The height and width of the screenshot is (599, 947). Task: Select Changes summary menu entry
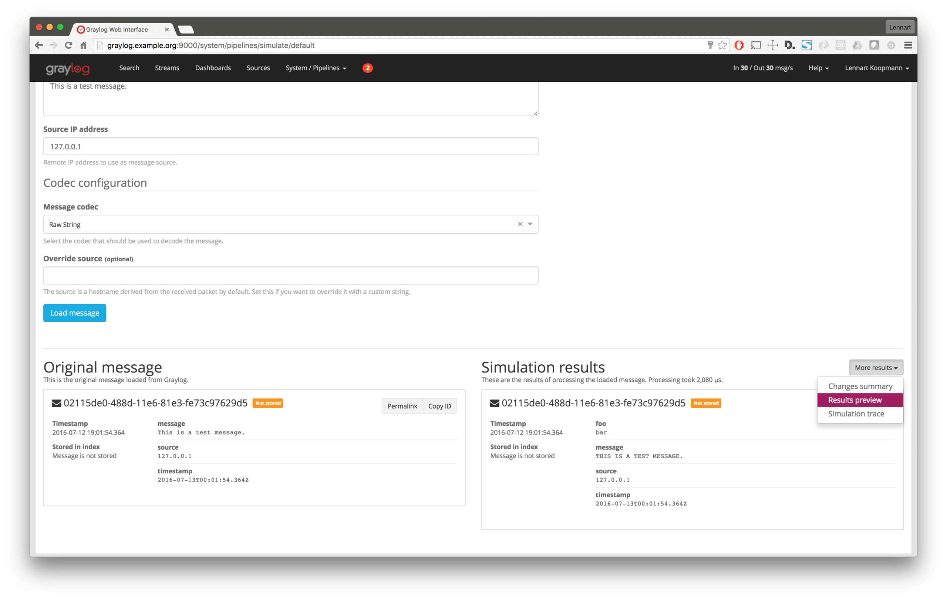pyautogui.click(x=860, y=386)
